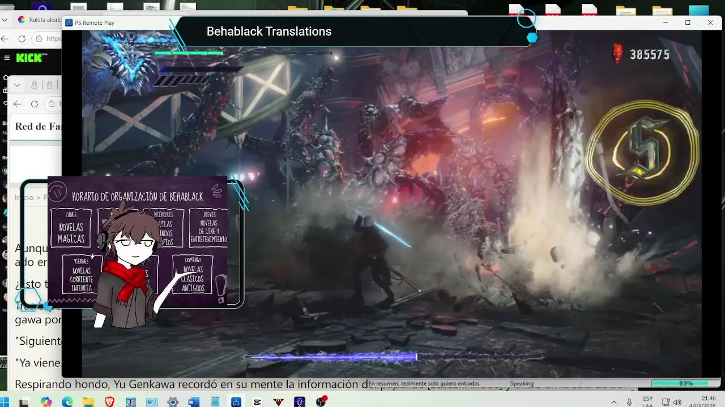Click the microphone icon in system tray
This screenshot has height=407, width=725.
(x=629, y=402)
